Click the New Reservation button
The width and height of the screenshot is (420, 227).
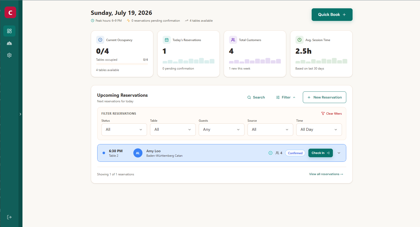click(x=325, y=97)
